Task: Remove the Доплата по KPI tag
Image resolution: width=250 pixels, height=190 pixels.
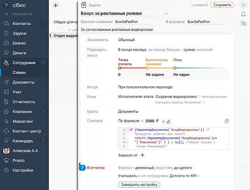Action: (x=198, y=176)
